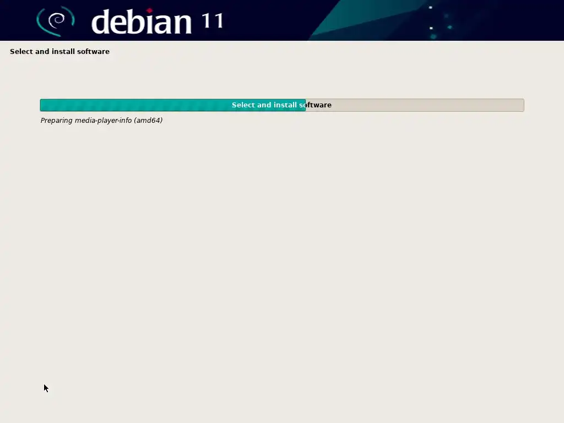The width and height of the screenshot is (564, 423).
Task: Click the 'Select and install software' page heading
Action: [59, 51]
